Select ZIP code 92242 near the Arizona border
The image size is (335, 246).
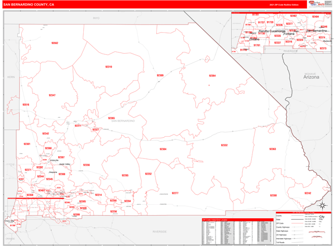click(308, 193)
